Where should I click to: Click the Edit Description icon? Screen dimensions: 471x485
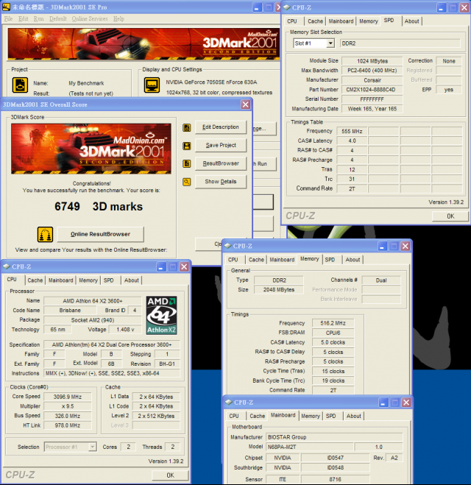[186, 127]
